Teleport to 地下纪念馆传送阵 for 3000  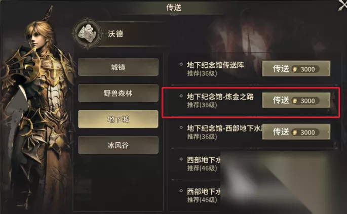tap(296, 69)
